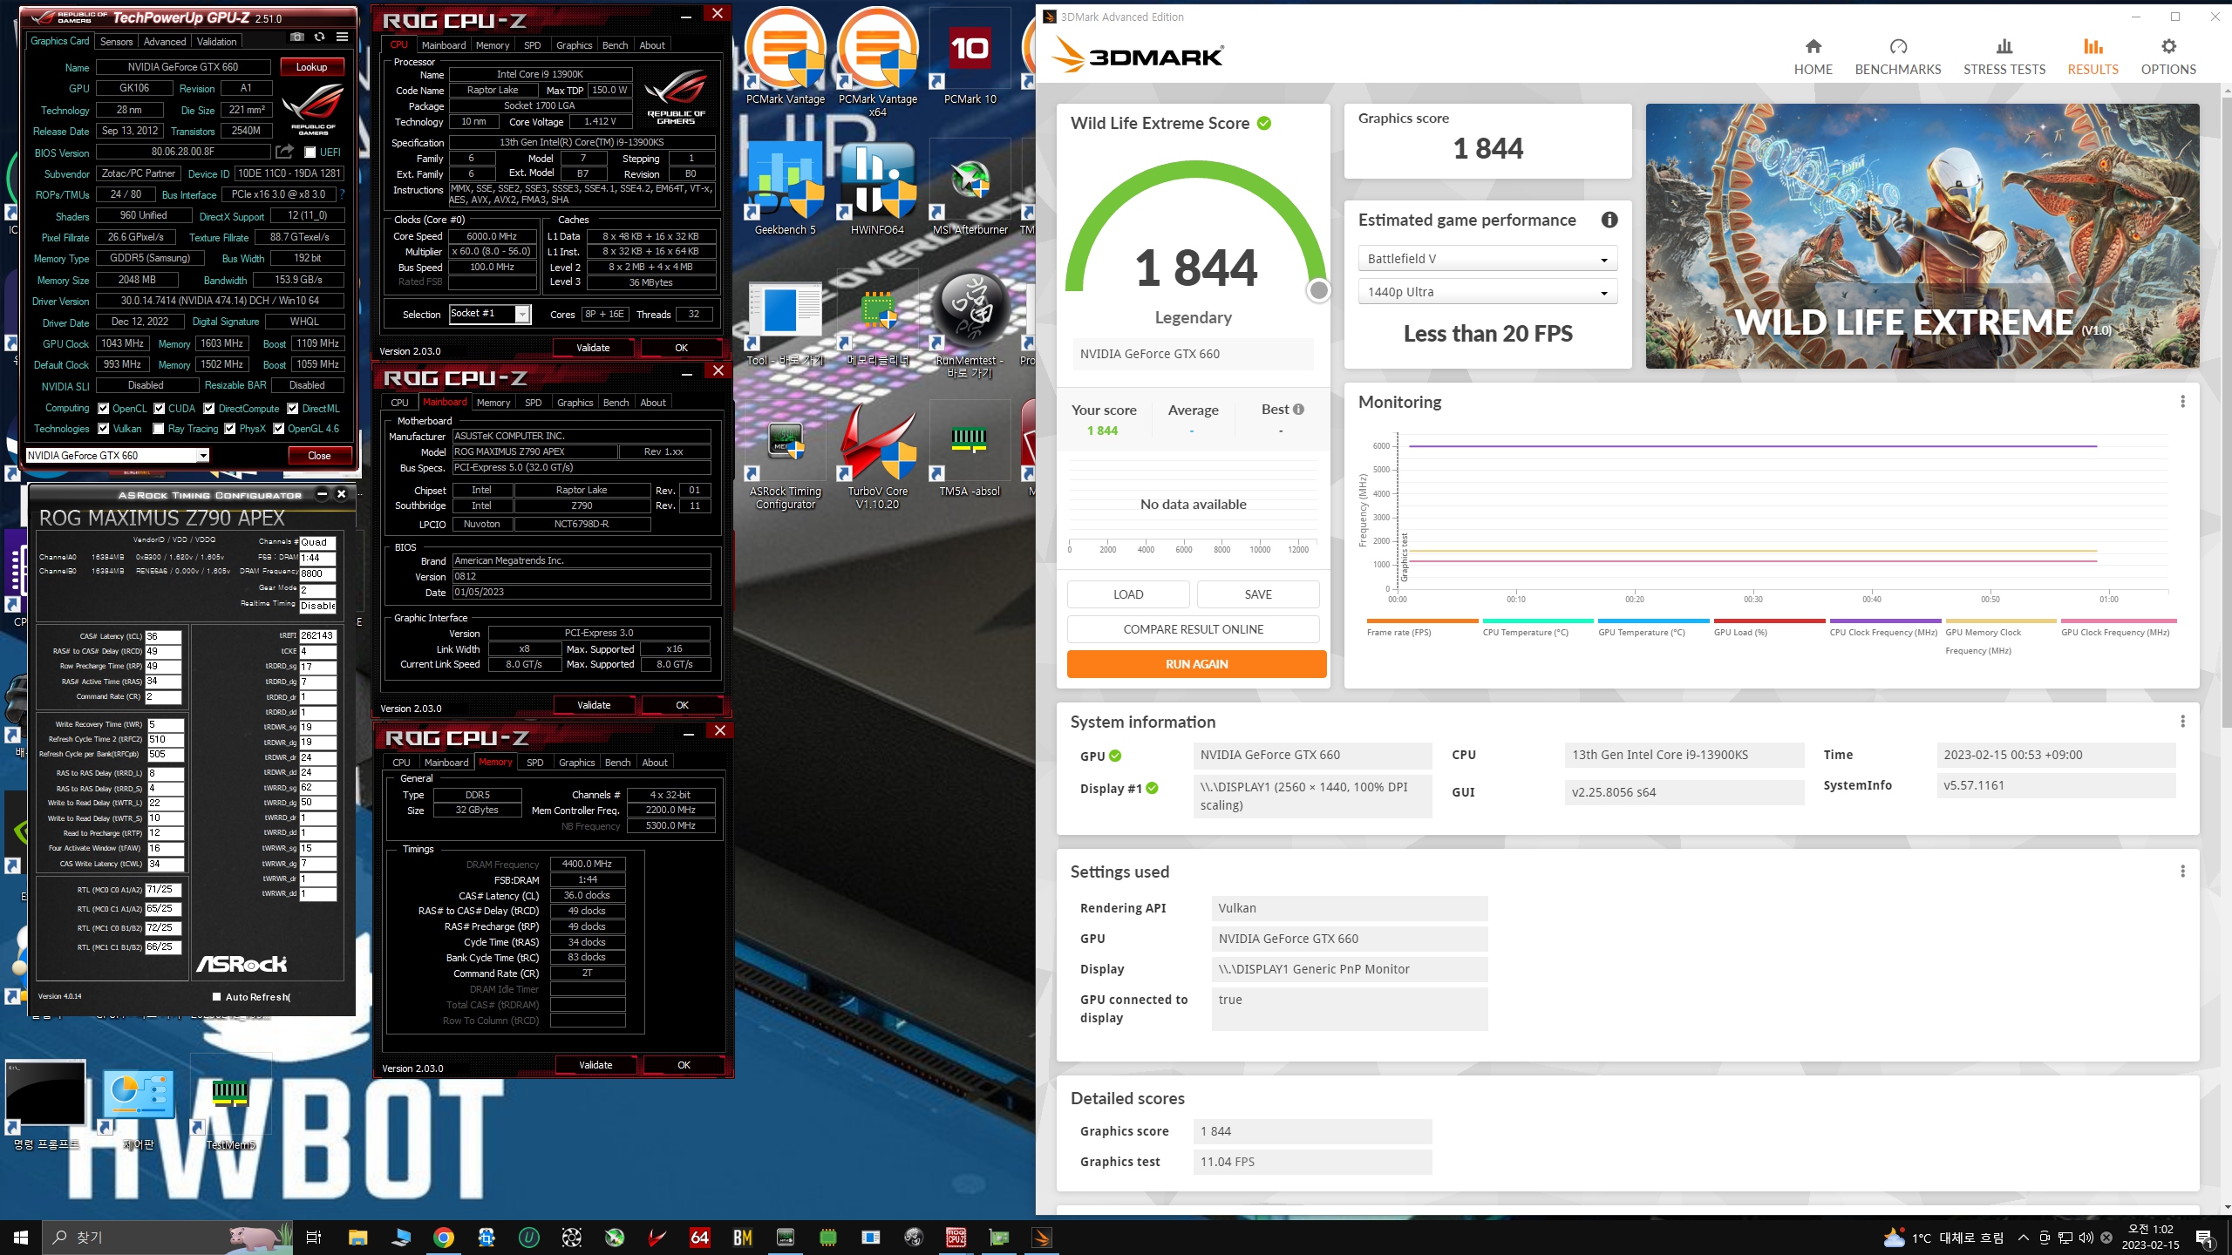Switch to the Validation tab in GPU-Z
This screenshot has width=2232, height=1255.
tap(216, 42)
